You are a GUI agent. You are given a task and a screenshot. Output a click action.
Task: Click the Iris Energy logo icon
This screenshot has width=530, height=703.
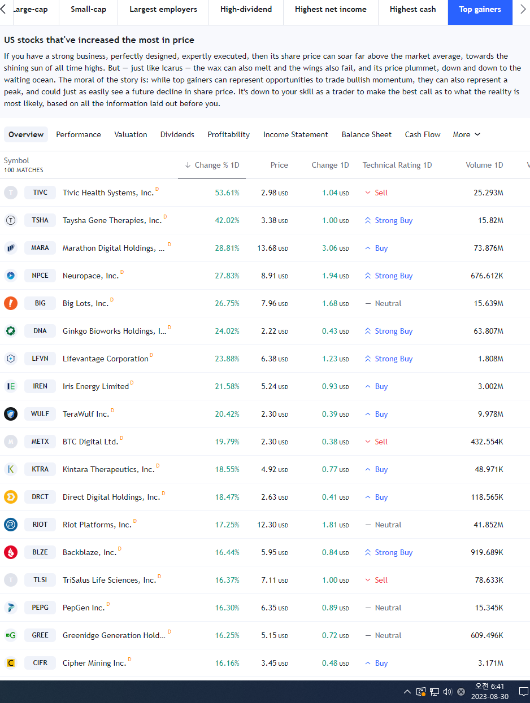coord(11,386)
